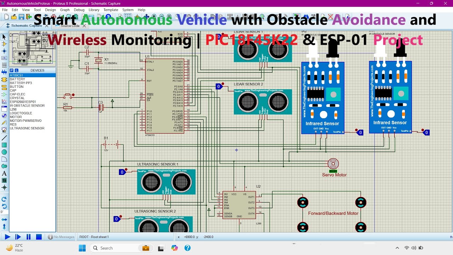
Task: Click the No Messages status indicator
Action: [61, 237]
